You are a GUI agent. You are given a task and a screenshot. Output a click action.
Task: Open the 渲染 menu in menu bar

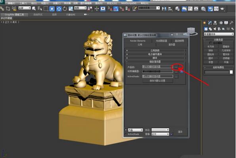pyautogui.click(x=99, y=3)
